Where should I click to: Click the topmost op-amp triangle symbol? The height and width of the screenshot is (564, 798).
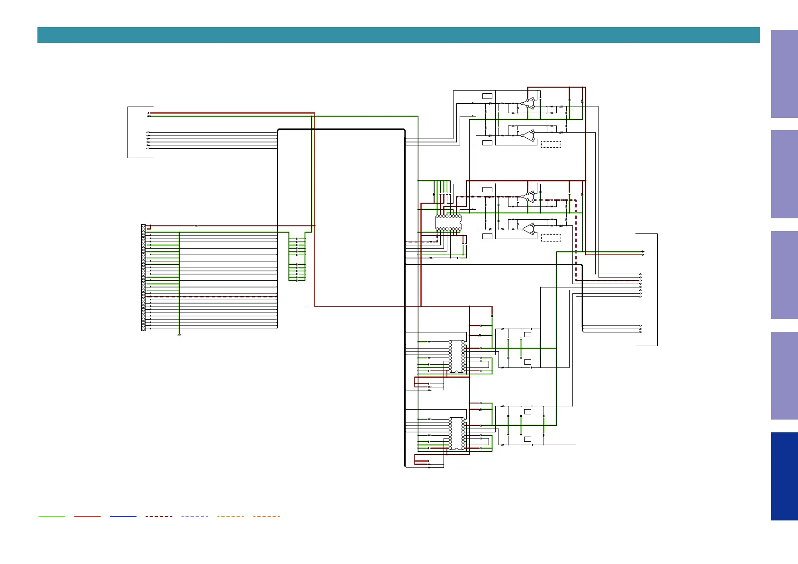tap(528, 104)
